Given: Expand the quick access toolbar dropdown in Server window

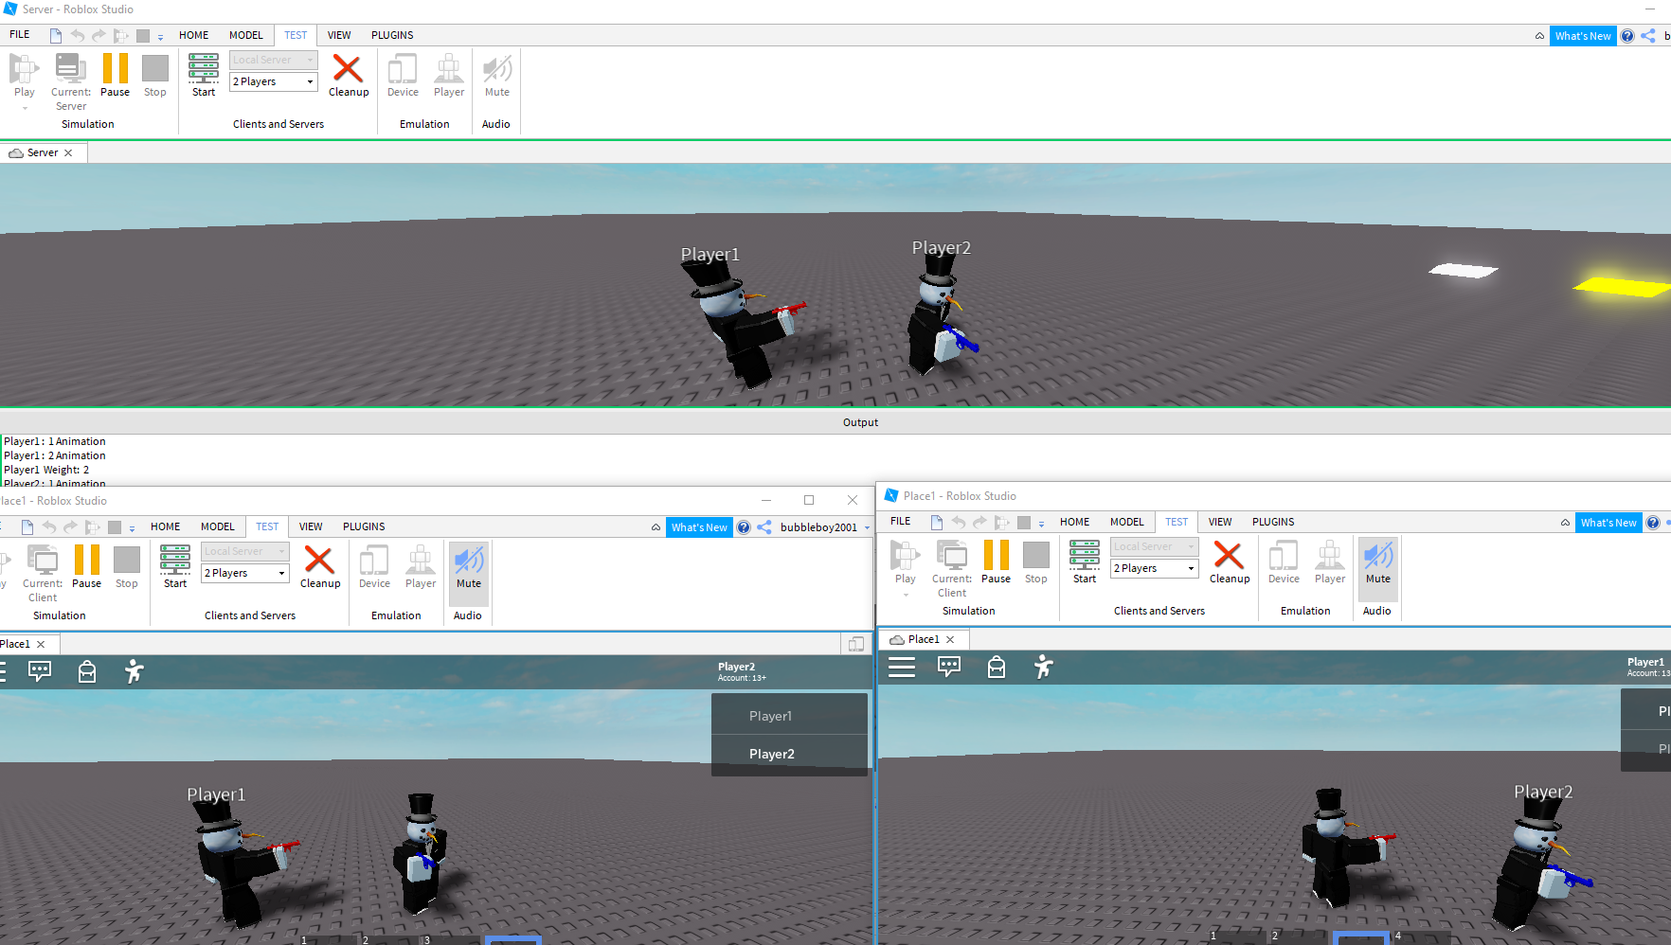Looking at the screenshot, I should point(160,37).
